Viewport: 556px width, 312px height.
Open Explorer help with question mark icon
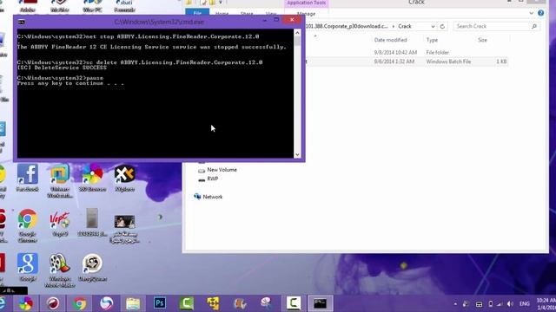click(x=540, y=13)
